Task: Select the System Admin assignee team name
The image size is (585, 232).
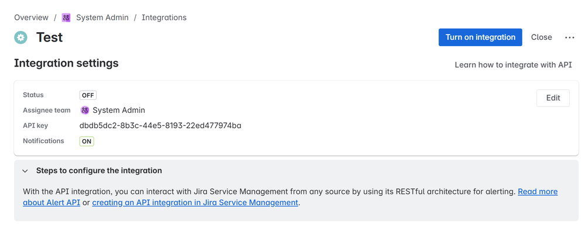Action: coord(119,110)
